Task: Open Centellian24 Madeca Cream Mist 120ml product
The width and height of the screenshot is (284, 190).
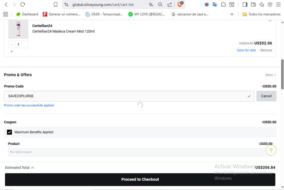Action: click(x=64, y=32)
